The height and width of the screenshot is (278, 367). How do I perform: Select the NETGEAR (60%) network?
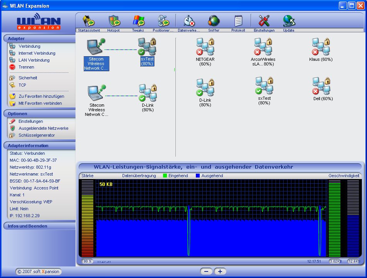click(x=205, y=52)
